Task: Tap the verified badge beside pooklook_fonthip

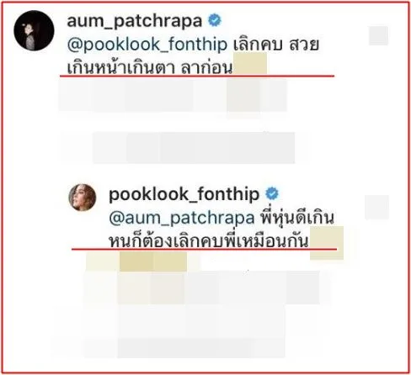Action: 272,193
